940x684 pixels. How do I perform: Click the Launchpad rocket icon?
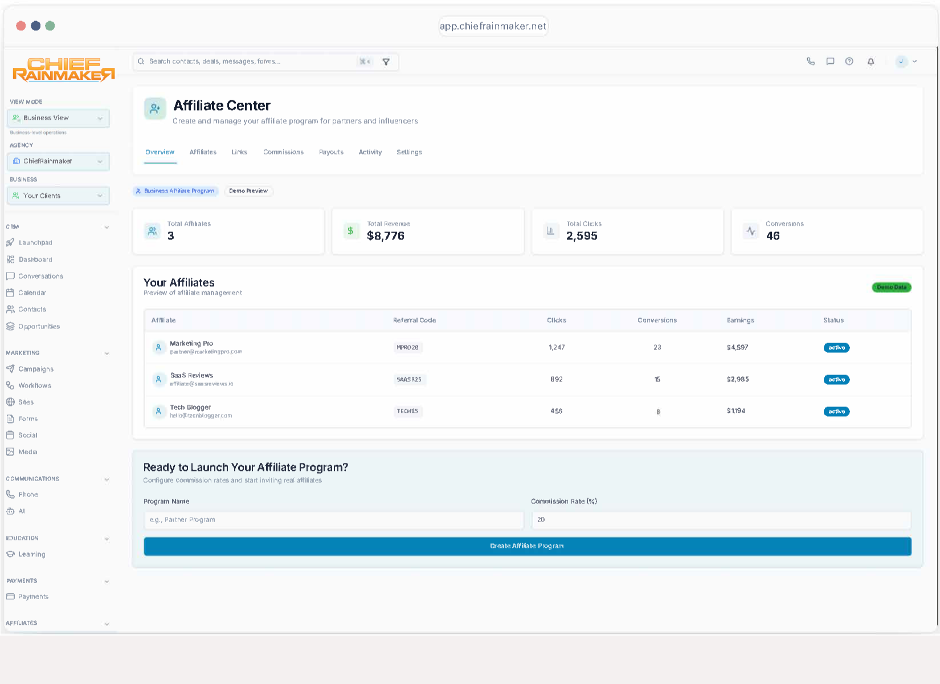pos(10,243)
